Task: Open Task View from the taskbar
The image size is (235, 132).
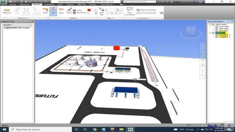Action: 85,129
